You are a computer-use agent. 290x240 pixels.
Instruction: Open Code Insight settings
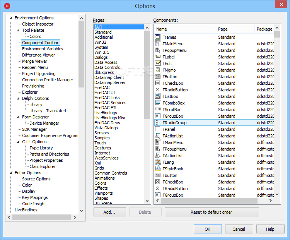(34, 204)
